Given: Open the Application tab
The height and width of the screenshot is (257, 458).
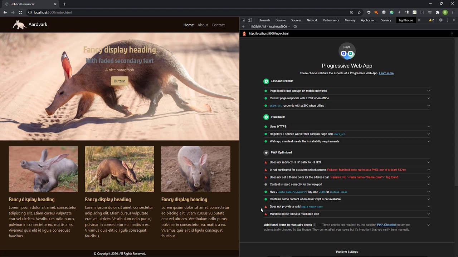Looking at the screenshot, I should (368, 20).
